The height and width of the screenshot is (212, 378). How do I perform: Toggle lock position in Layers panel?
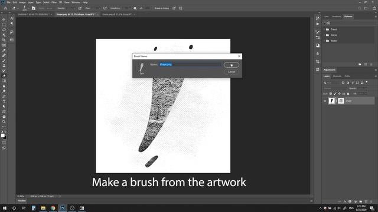pos(340,94)
